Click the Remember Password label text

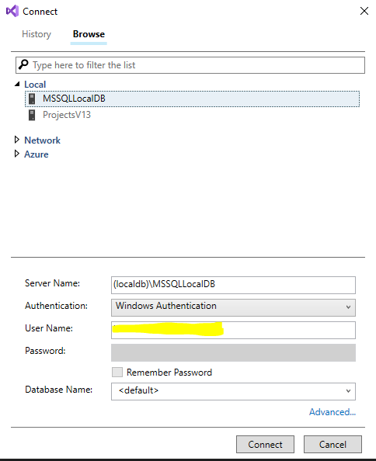169,373
